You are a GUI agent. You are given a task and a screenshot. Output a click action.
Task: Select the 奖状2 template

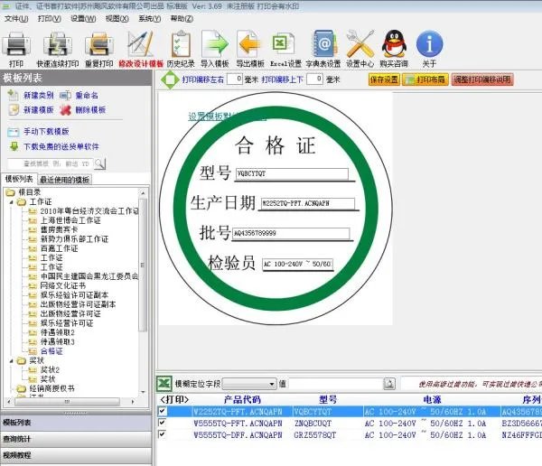click(50, 370)
